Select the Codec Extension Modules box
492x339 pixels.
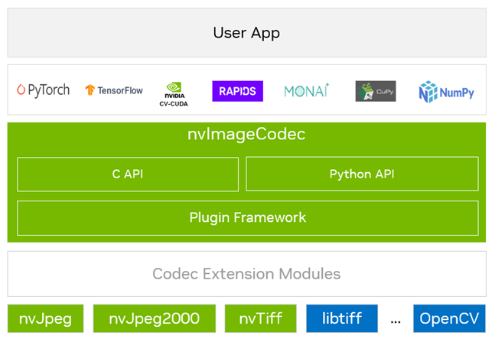246,273
